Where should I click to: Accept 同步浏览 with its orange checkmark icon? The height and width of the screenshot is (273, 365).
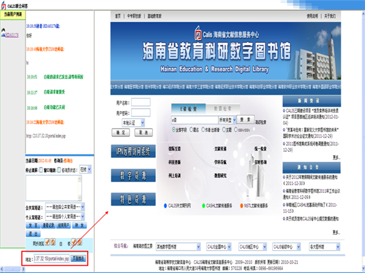pos(47,242)
